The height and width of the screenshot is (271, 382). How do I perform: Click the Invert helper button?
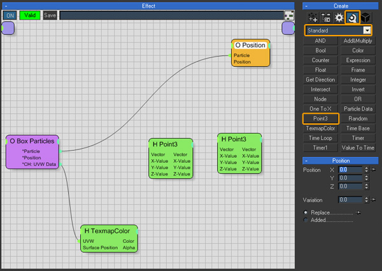click(x=358, y=89)
